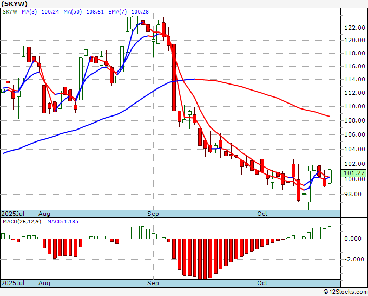Click the 98.00 price axis label
368x296 pixels.
[352, 194]
